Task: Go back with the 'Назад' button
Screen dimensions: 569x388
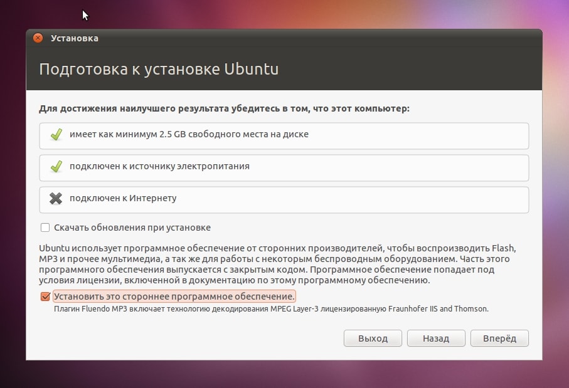Action: pos(436,338)
